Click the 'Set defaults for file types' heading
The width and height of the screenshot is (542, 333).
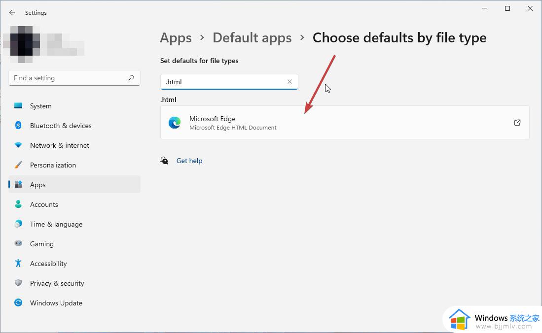click(x=199, y=61)
